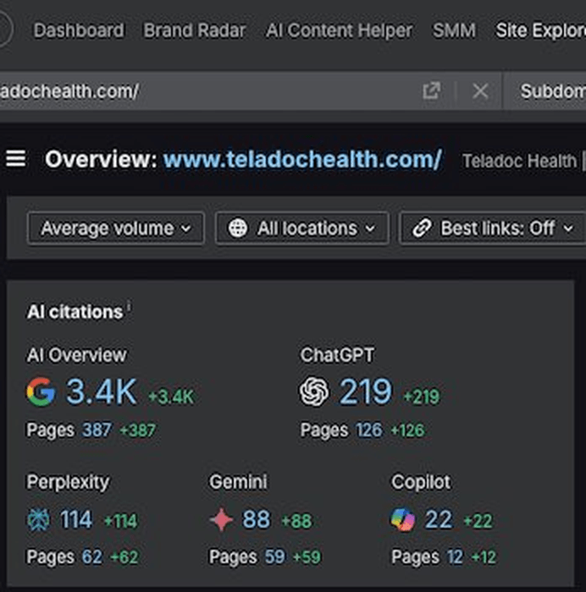Click the Gemini label
Image resolution: width=586 pixels, height=592 pixels.
(238, 482)
